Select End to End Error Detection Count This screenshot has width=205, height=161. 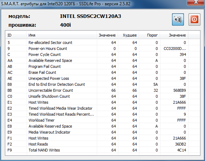[102, 84]
